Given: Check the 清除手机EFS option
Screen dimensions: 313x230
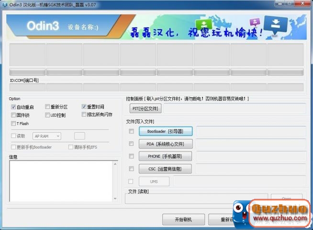Looking at the screenshot, I should pyautogui.click(x=70, y=147).
